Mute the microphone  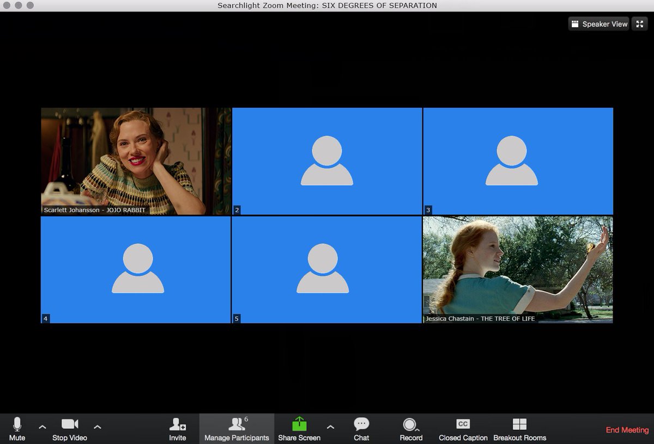tap(17, 429)
